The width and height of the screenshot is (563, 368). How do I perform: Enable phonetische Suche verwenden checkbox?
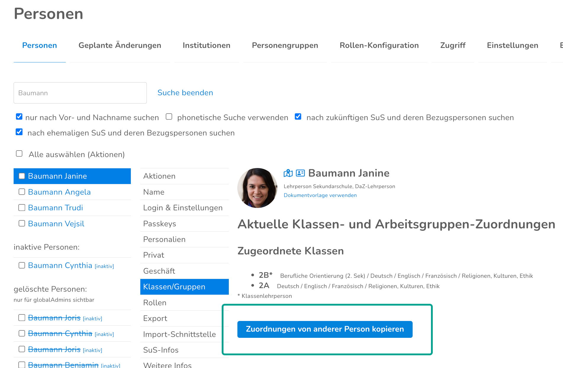(169, 117)
